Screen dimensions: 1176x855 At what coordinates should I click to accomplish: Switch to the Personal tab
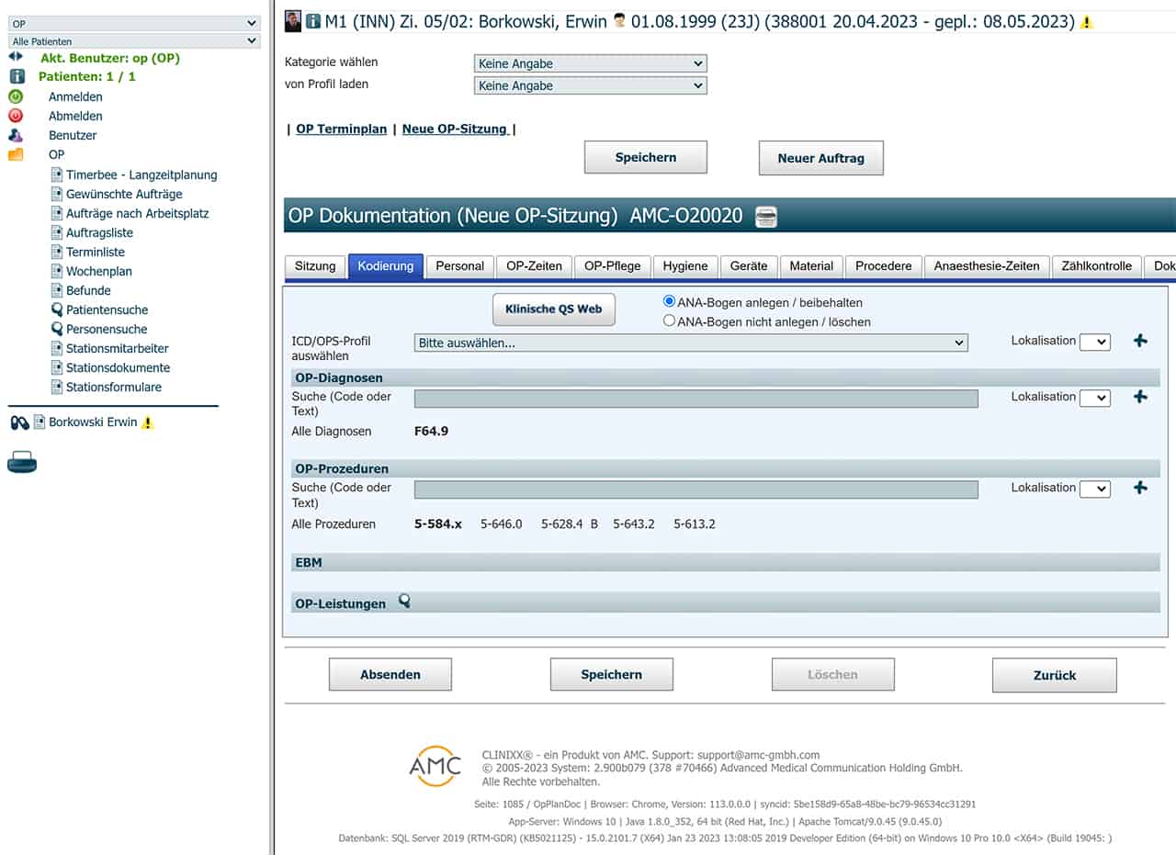459,266
